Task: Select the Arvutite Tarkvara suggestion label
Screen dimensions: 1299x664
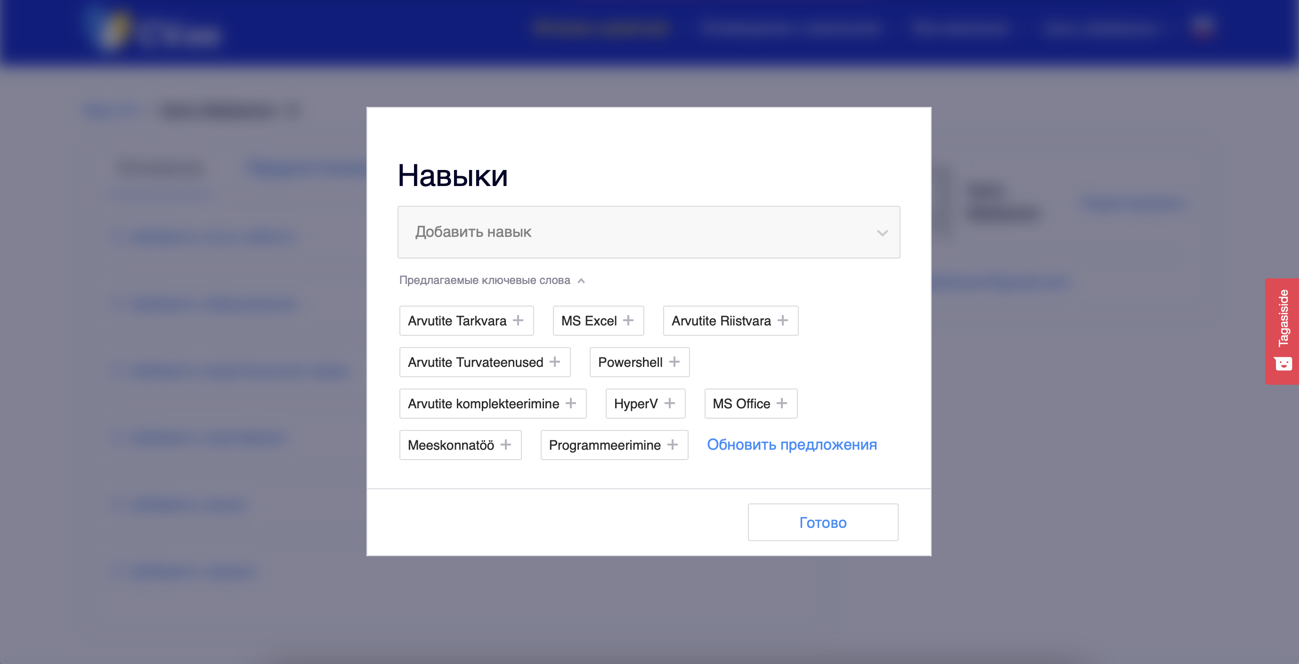Action: pos(457,321)
